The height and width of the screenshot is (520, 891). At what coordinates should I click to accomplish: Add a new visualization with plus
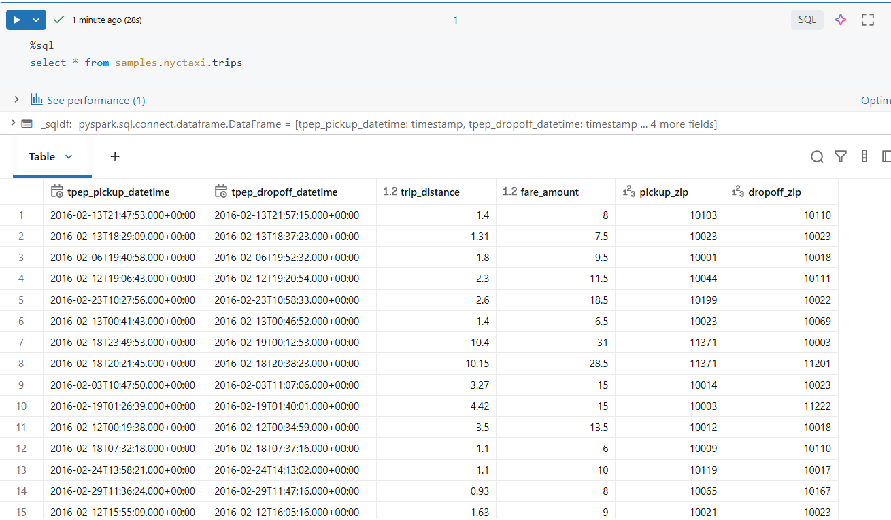115,157
